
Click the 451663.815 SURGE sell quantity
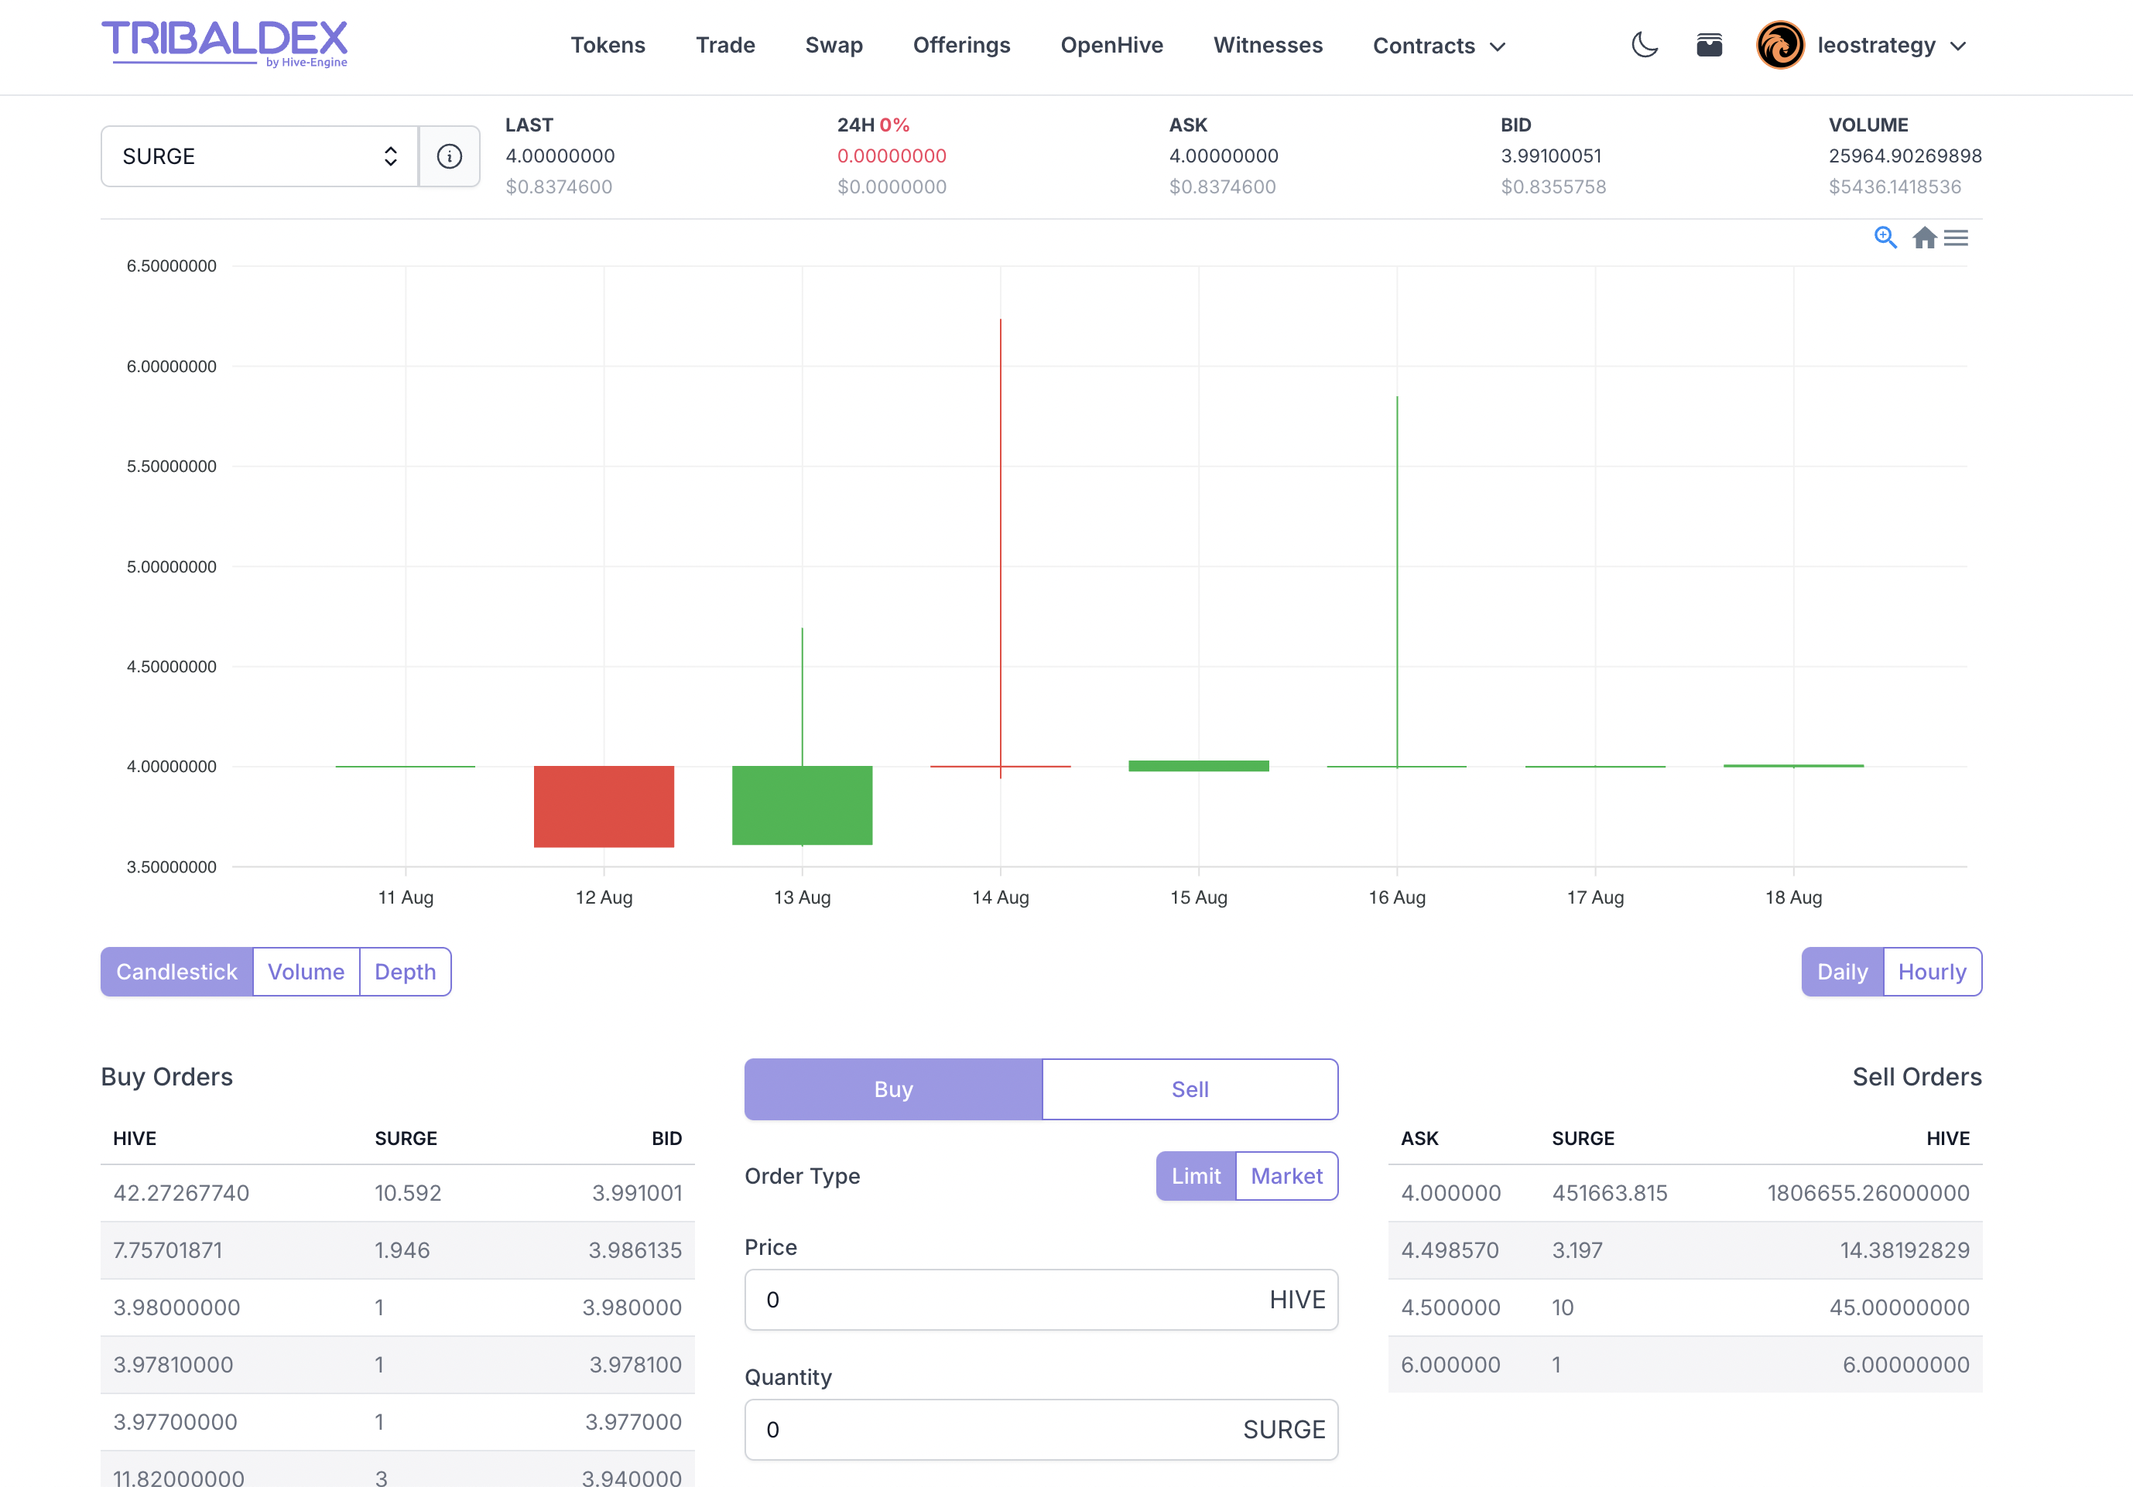[1610, 1192]
